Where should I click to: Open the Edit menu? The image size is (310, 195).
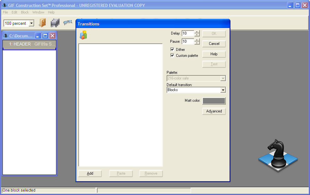pyautogui.click(x=14, y=12)
